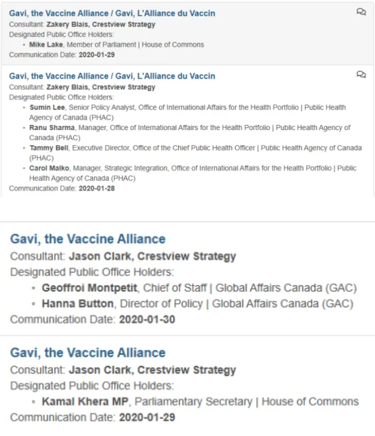Open comment icon on Mike Lake entry

coord(361,12)
